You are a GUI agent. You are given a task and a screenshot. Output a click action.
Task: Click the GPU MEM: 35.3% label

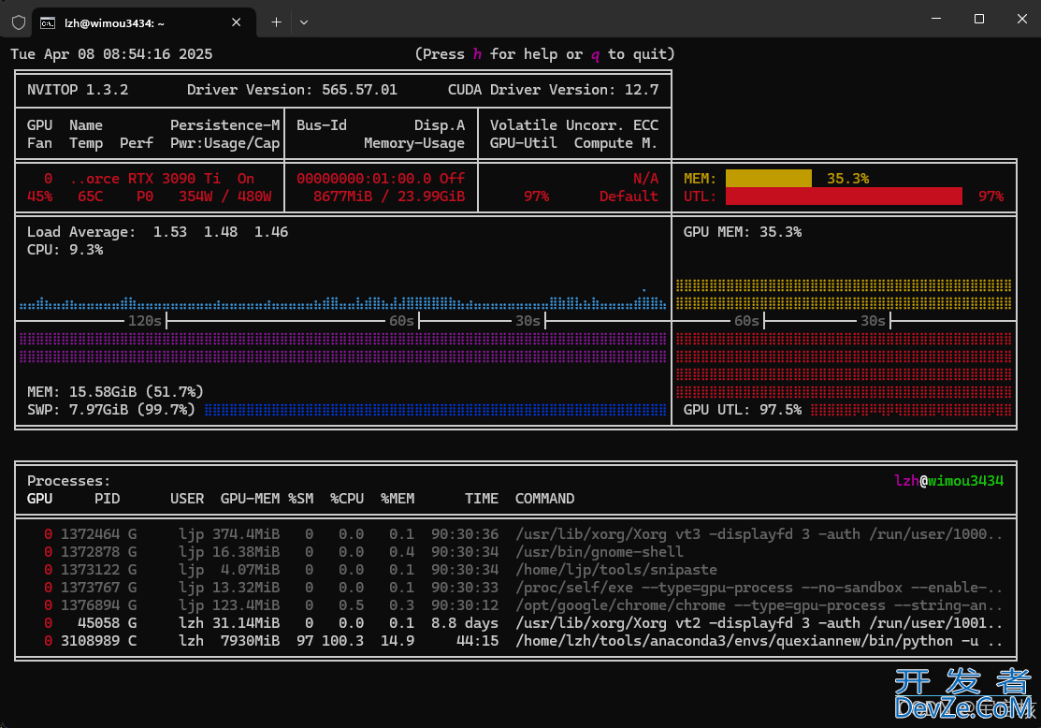[743, 232]
